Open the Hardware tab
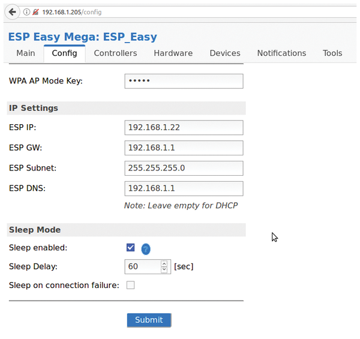This screenshot has width=360, height=339. tap(173, 53)
